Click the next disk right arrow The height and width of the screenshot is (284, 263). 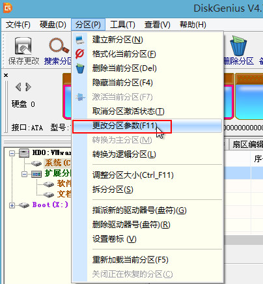(28, 87)
